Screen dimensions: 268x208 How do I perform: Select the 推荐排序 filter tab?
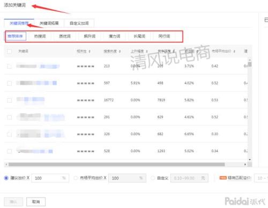tap(15, 36)
